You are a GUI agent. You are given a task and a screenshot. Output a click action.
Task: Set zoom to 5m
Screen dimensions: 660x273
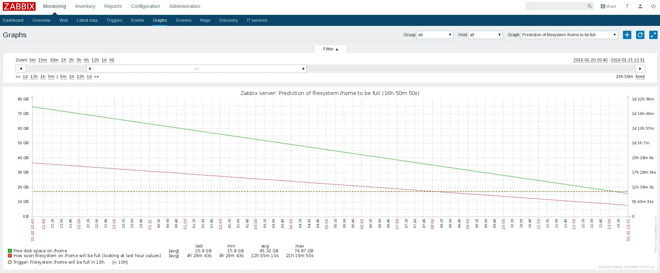(x=33, y=60)
